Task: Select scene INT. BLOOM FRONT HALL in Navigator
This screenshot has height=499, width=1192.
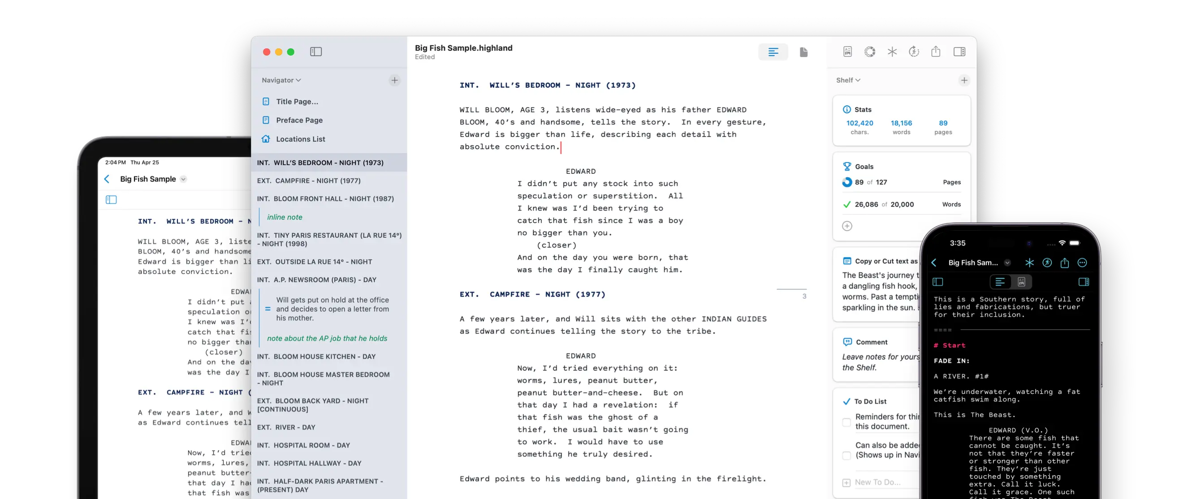Action: [x=329, y=199]
